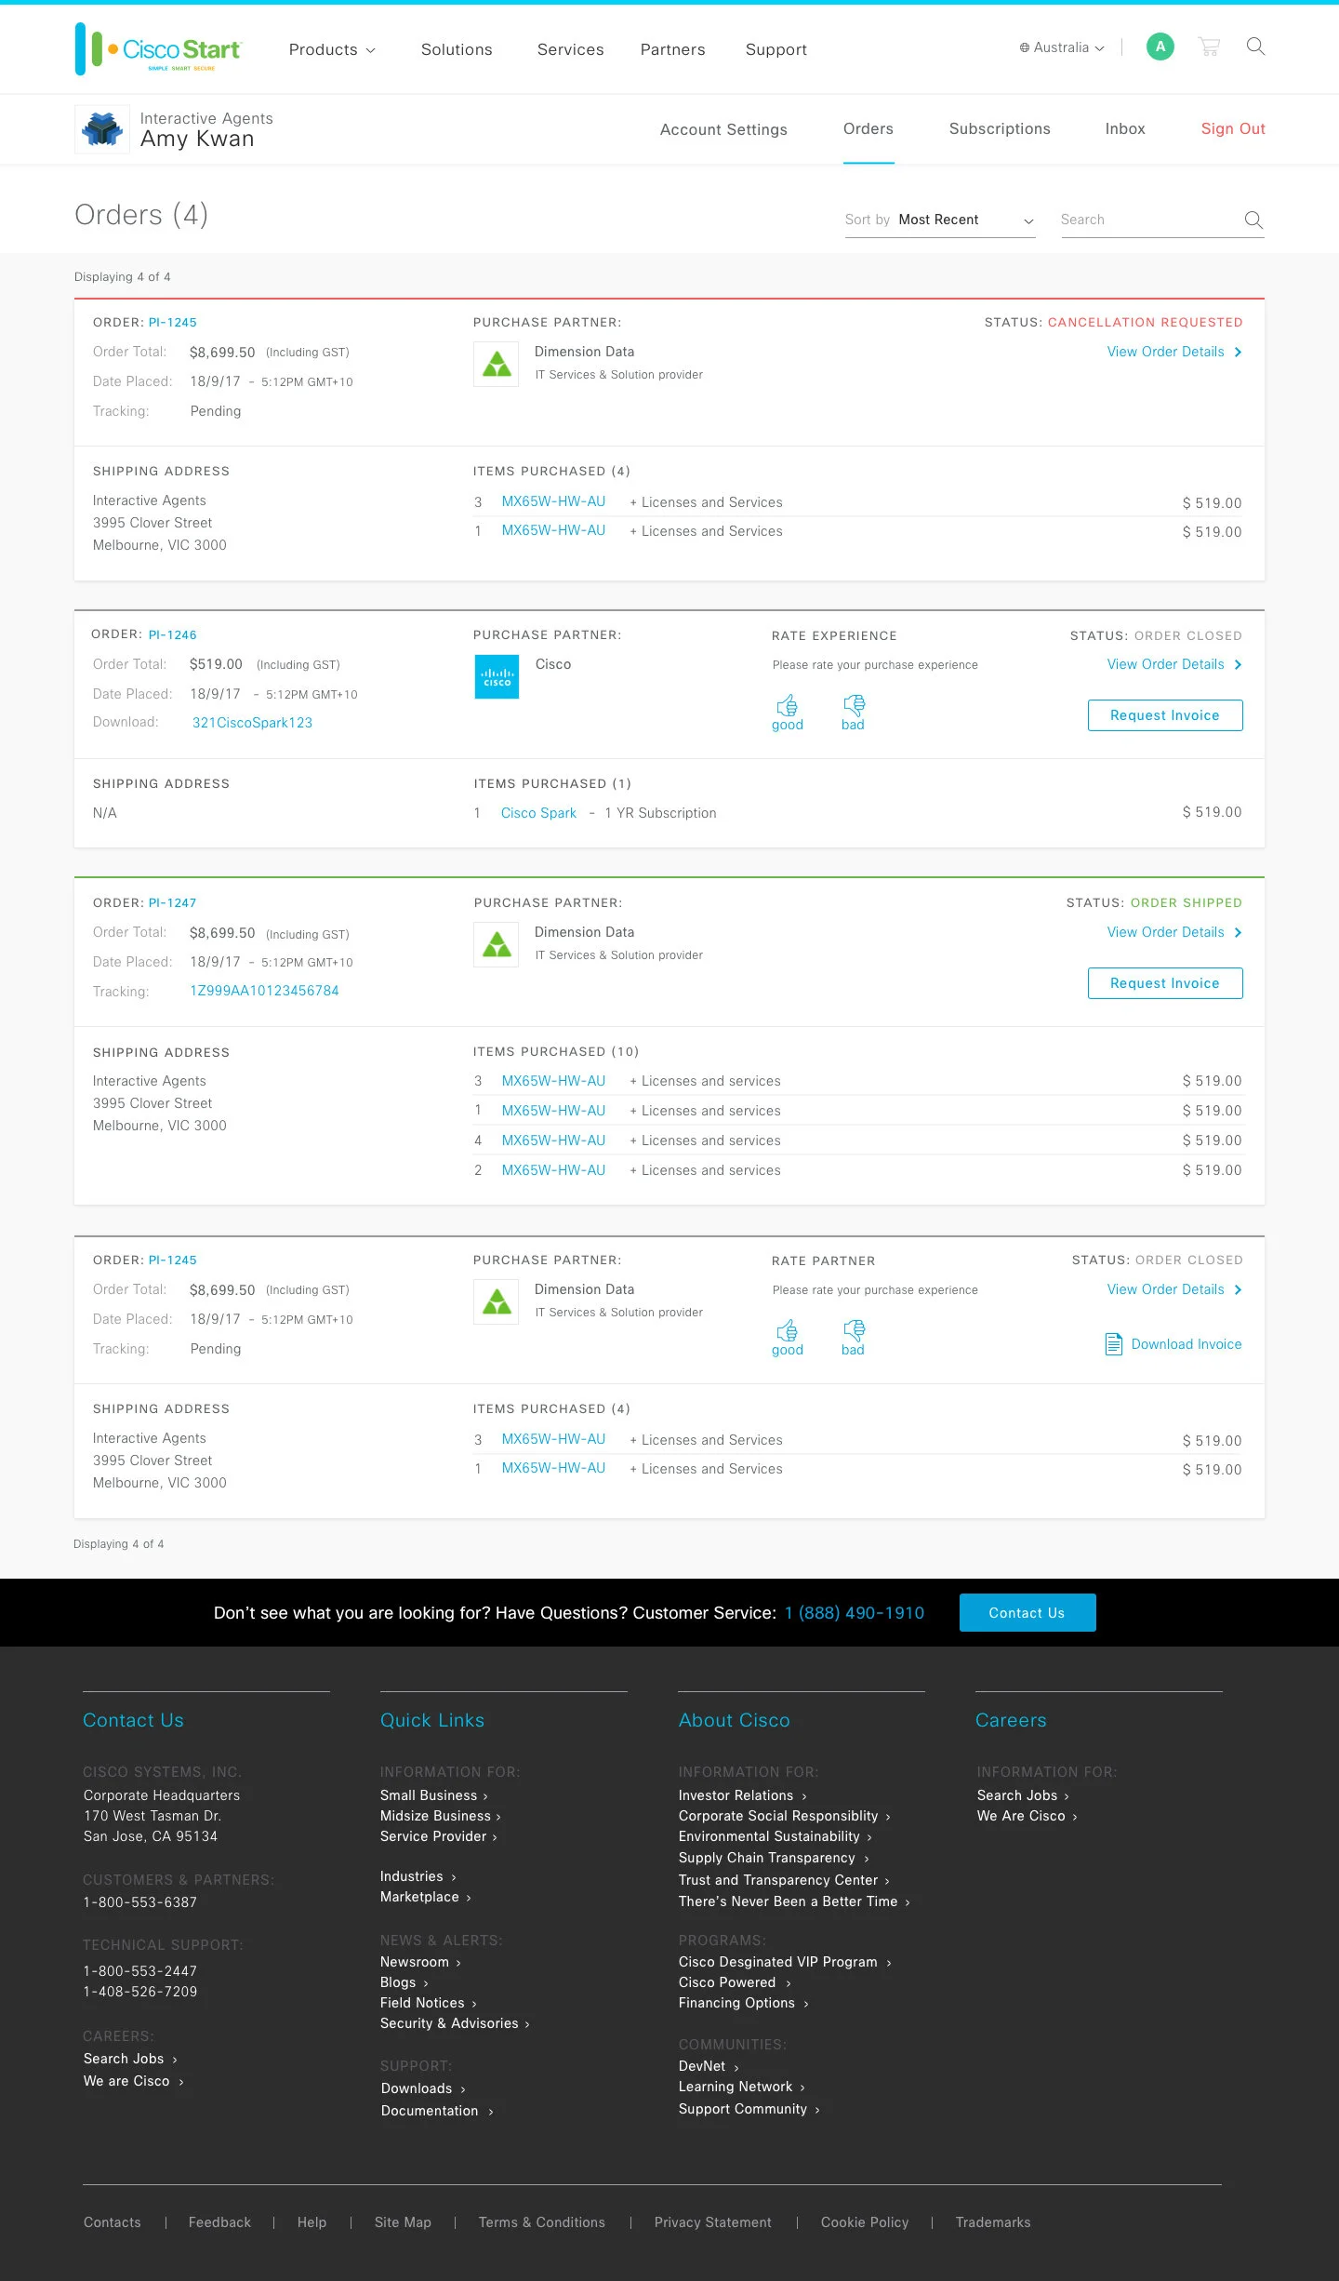Screen dimensions: 1339x2281
Task: Click Dimension Data logo in order PI-1247
Action: 497,945
